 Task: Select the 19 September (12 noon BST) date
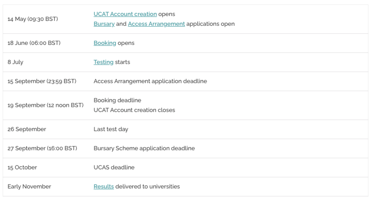[x=45, y=105]
